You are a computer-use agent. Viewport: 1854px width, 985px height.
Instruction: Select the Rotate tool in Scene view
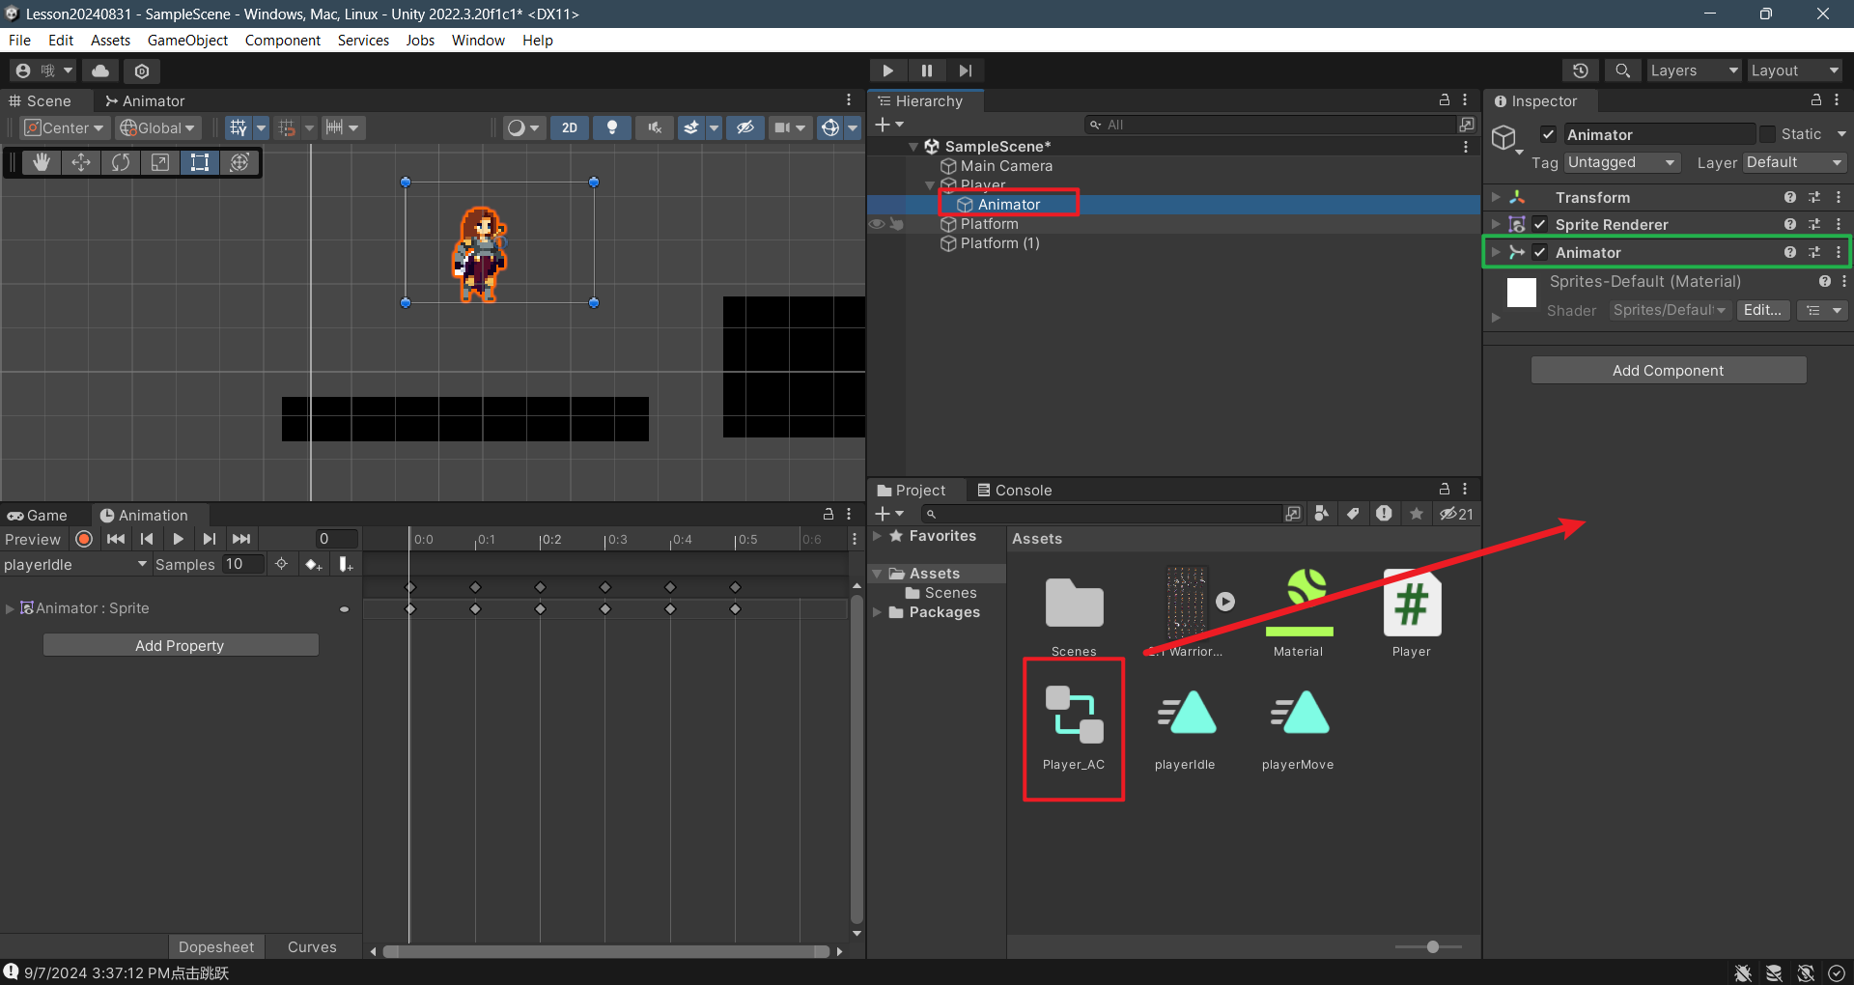120,162
